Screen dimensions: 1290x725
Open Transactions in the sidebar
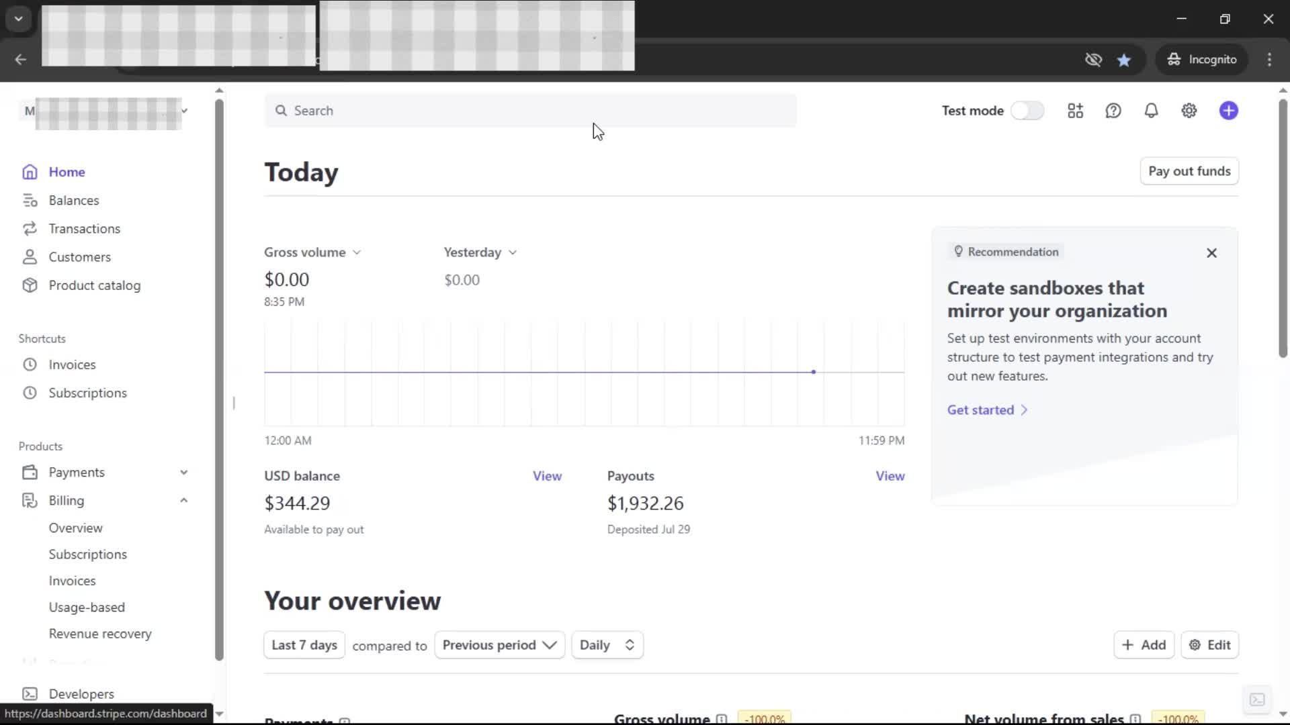pos(84,229)
